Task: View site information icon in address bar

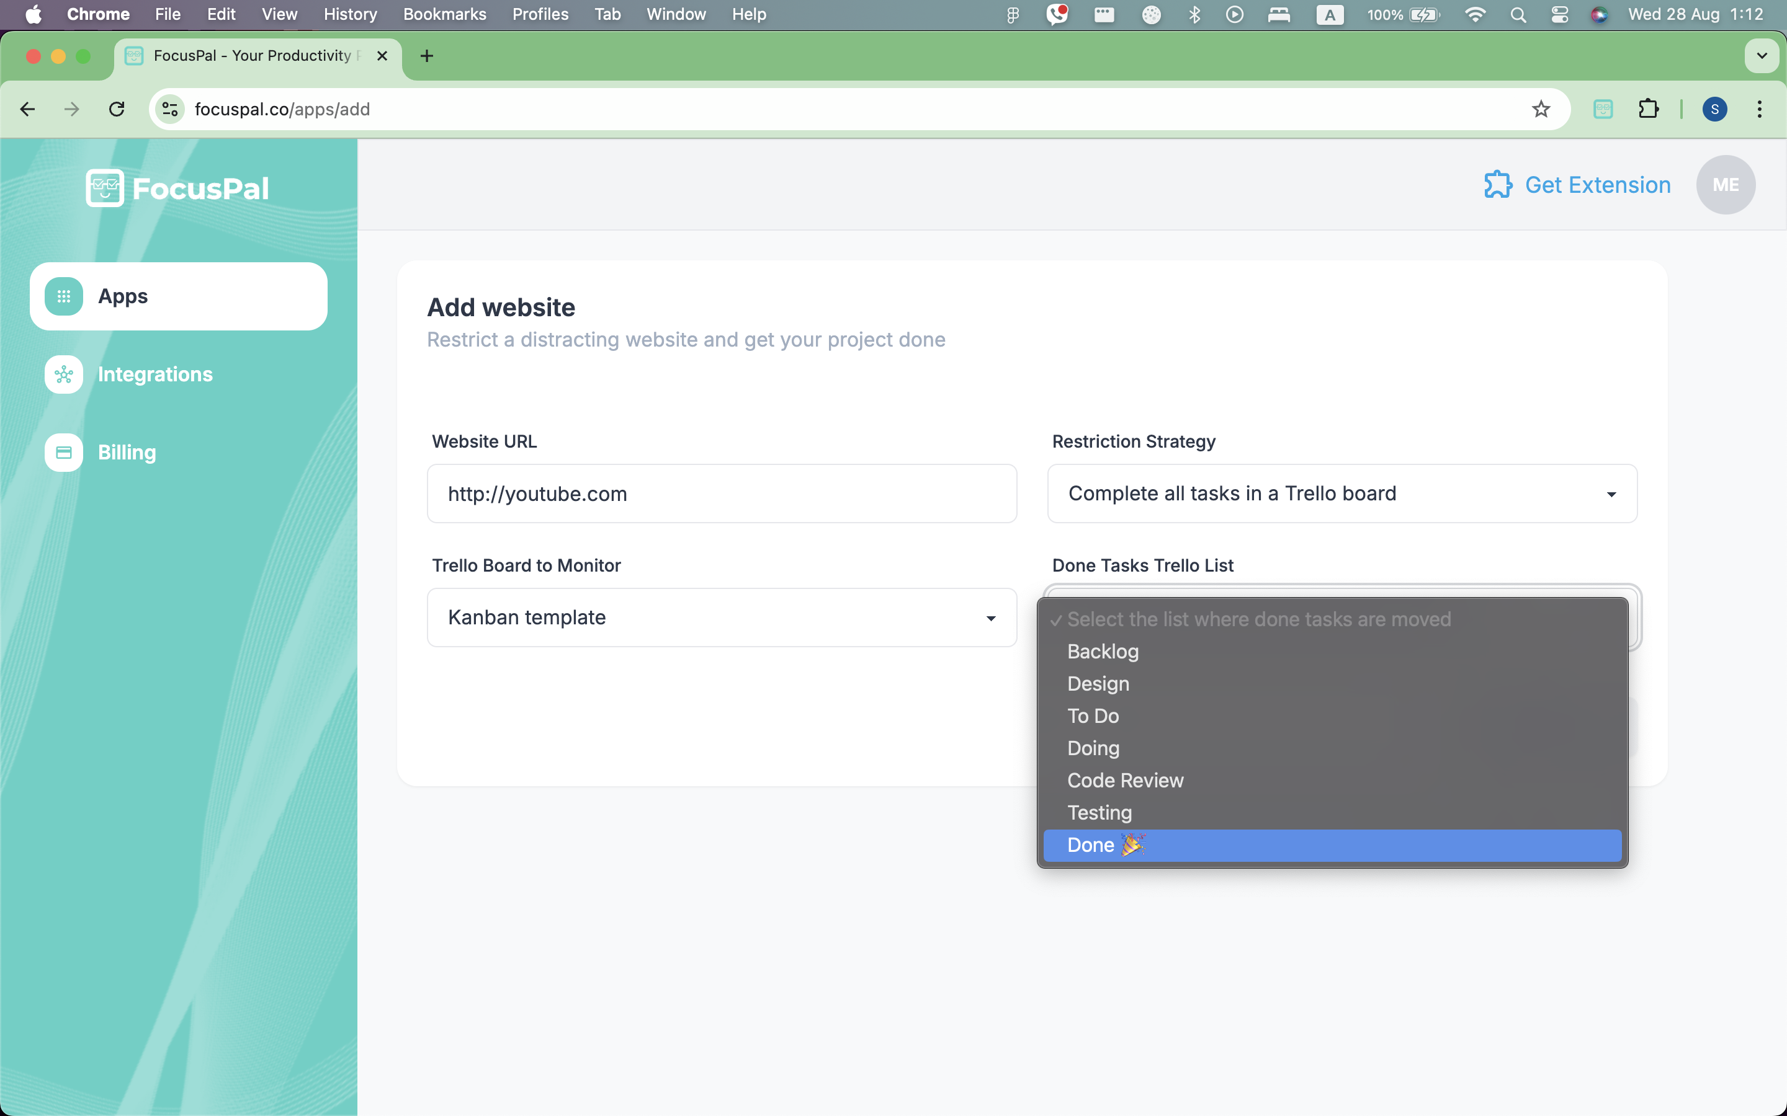Action: (170, 109)
